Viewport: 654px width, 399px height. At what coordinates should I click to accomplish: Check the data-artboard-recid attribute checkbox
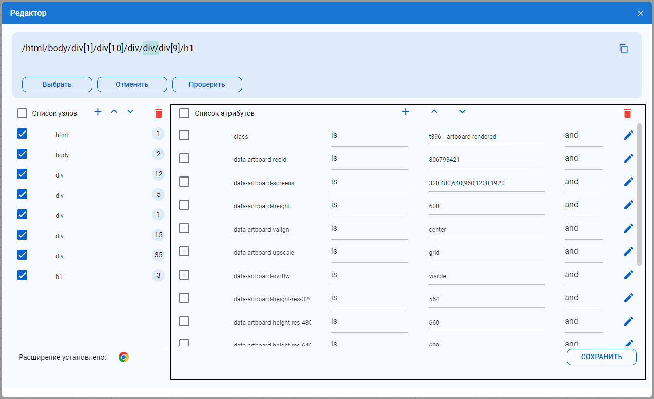[x=184, y=158]
